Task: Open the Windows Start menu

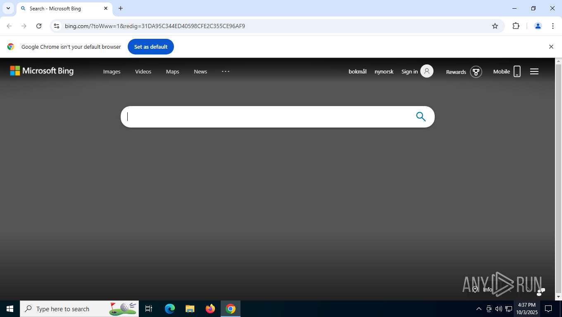Action: [x=10, y=309]
